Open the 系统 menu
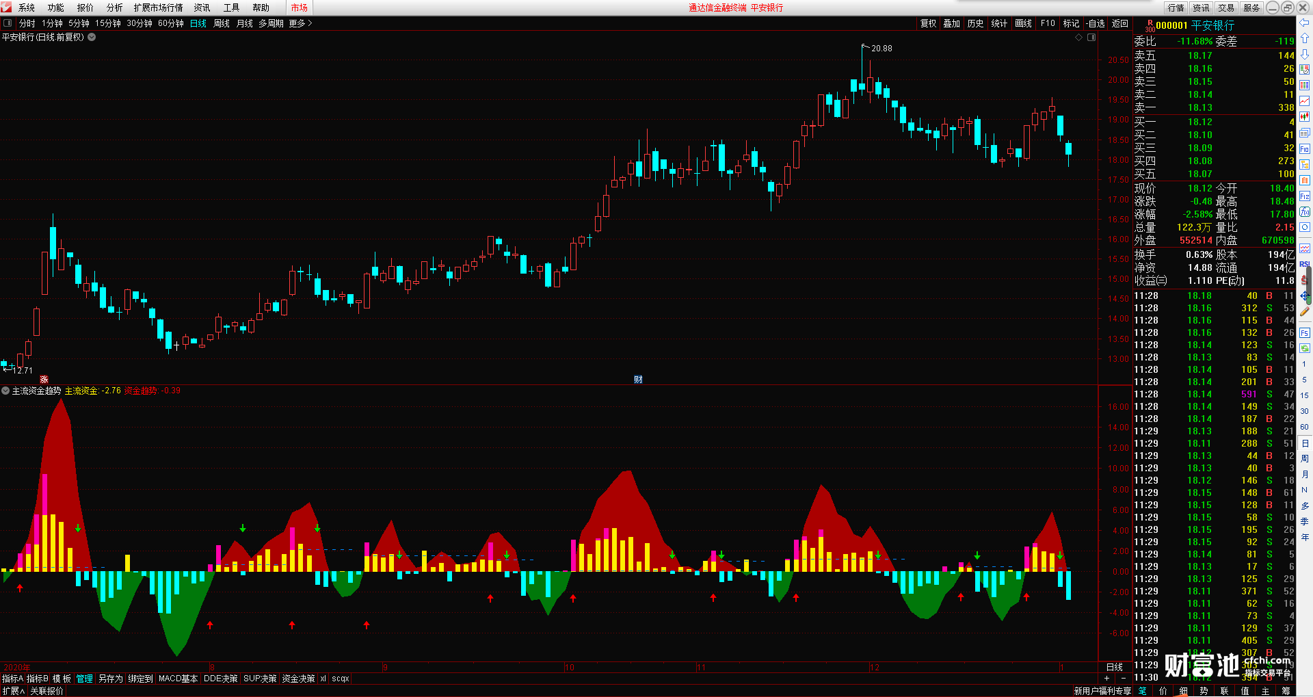The width and height of the screenshot is (1313, 697). pyautogui.click(x=27, y=8)
